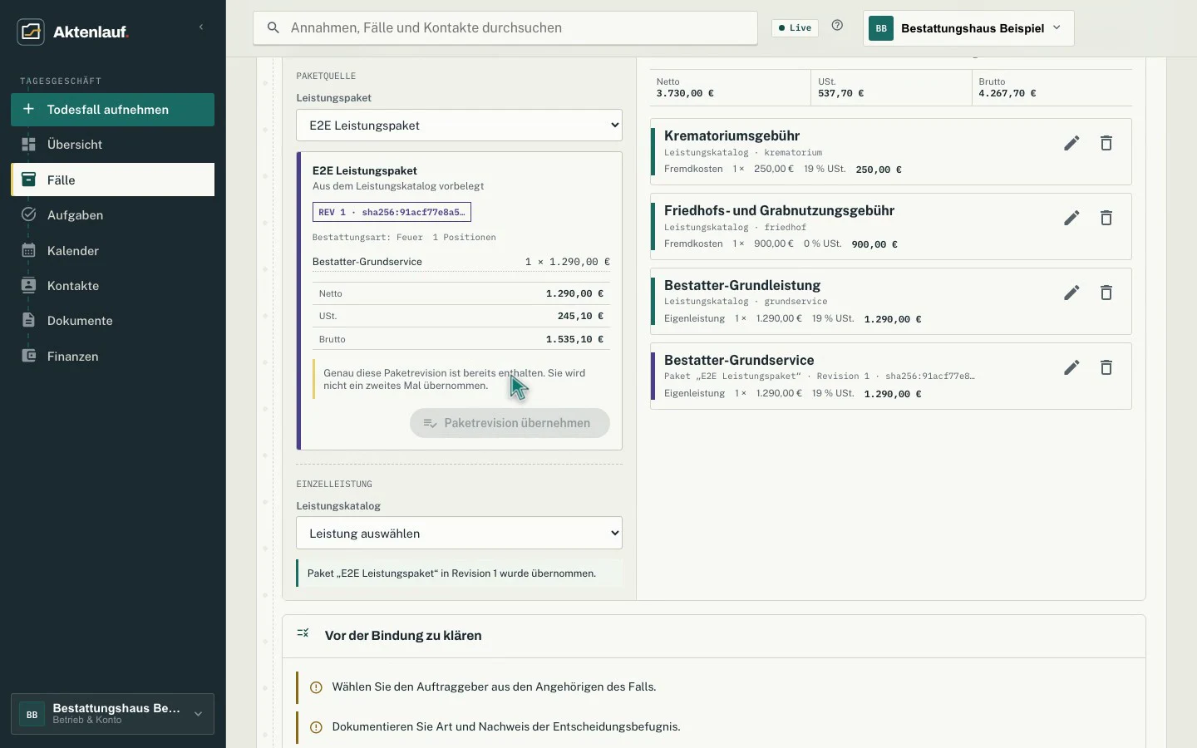Image resolution: width=1197 pixels, height=748 pixels.
Task: Click the checklist icon beside Vor der Bindung
Action: click(303, 634)
